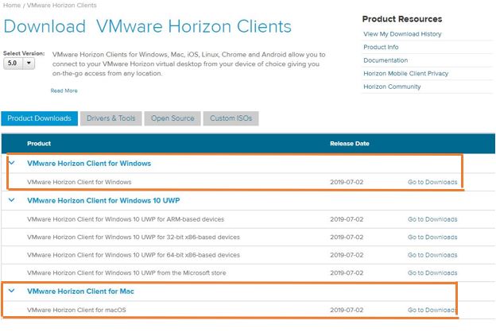Screen dimensions: 496x332
Task: Go to Downloads for UWP from Microsoft store
Action: pos(432,273)
